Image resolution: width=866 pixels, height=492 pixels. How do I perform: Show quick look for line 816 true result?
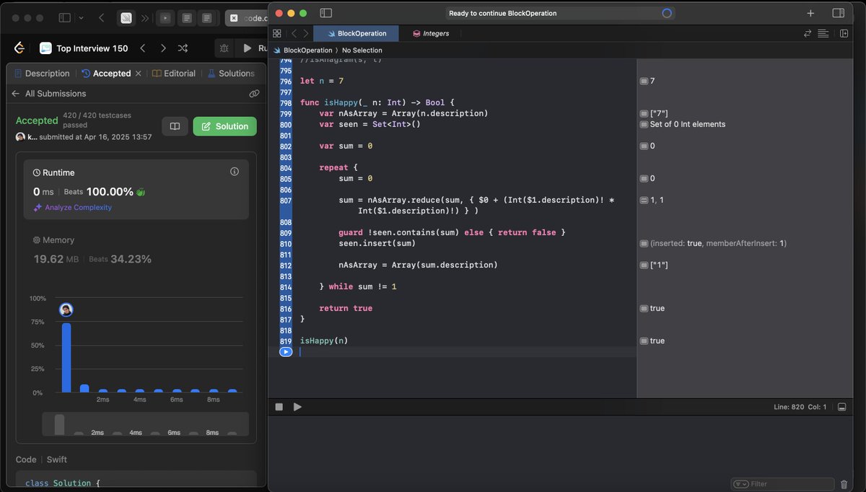644,308
